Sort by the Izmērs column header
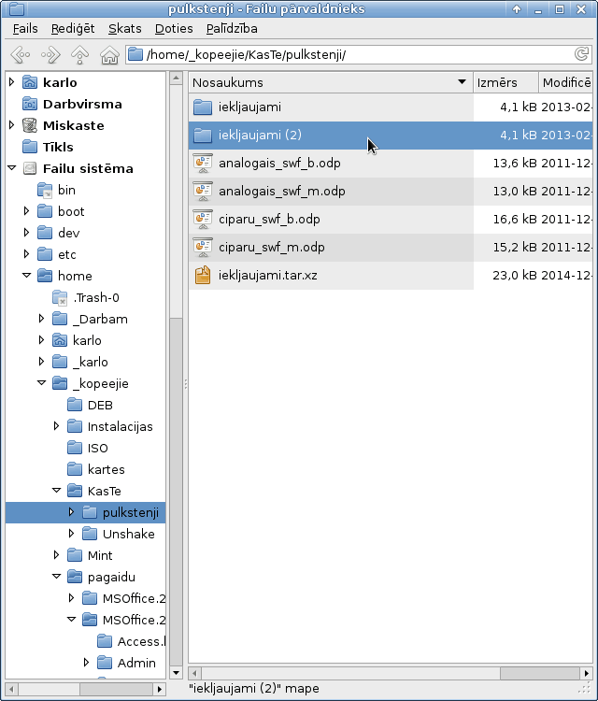The image size is (598, 701). coord(505,82)
